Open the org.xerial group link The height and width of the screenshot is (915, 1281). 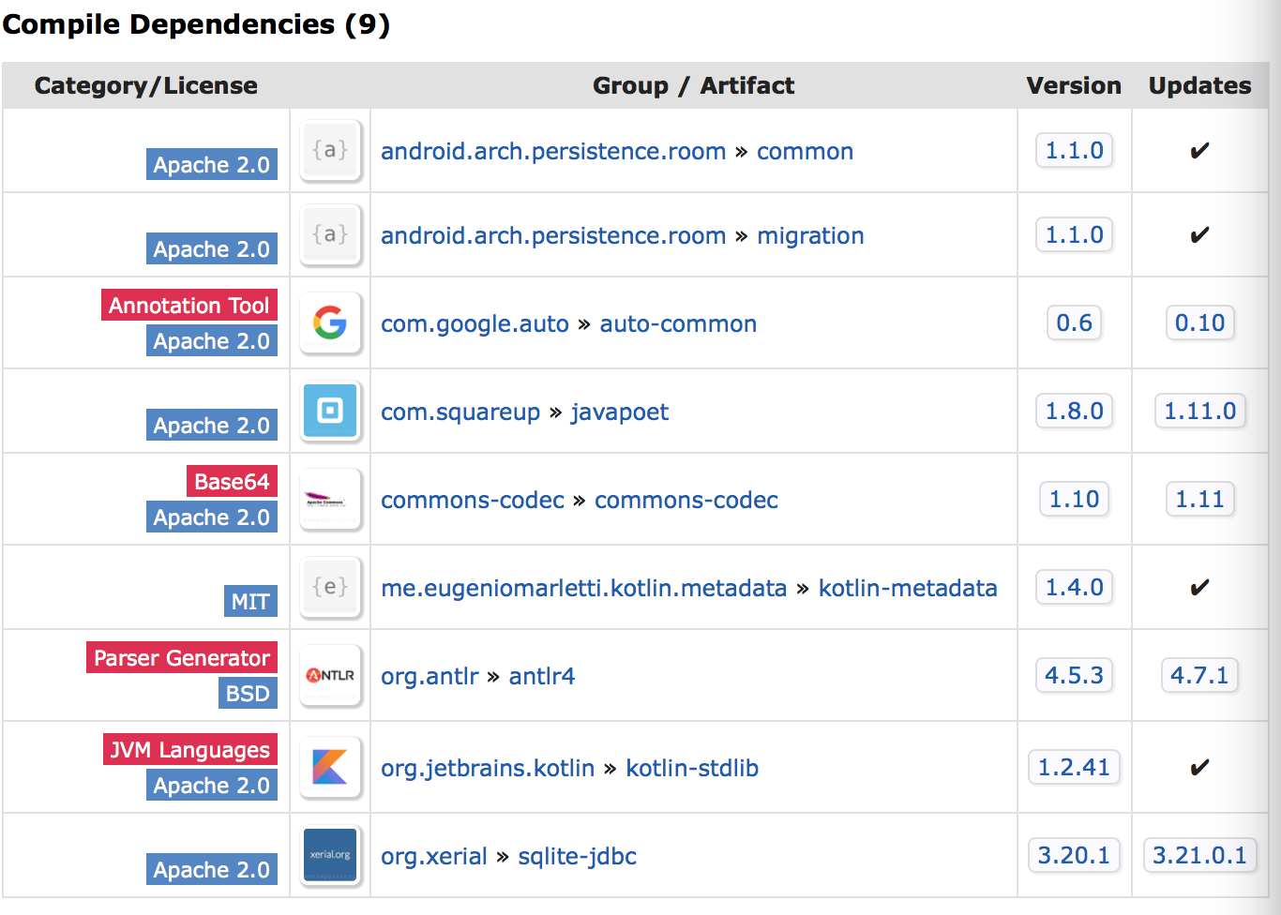pyautogui.click(x=433, y=857)
